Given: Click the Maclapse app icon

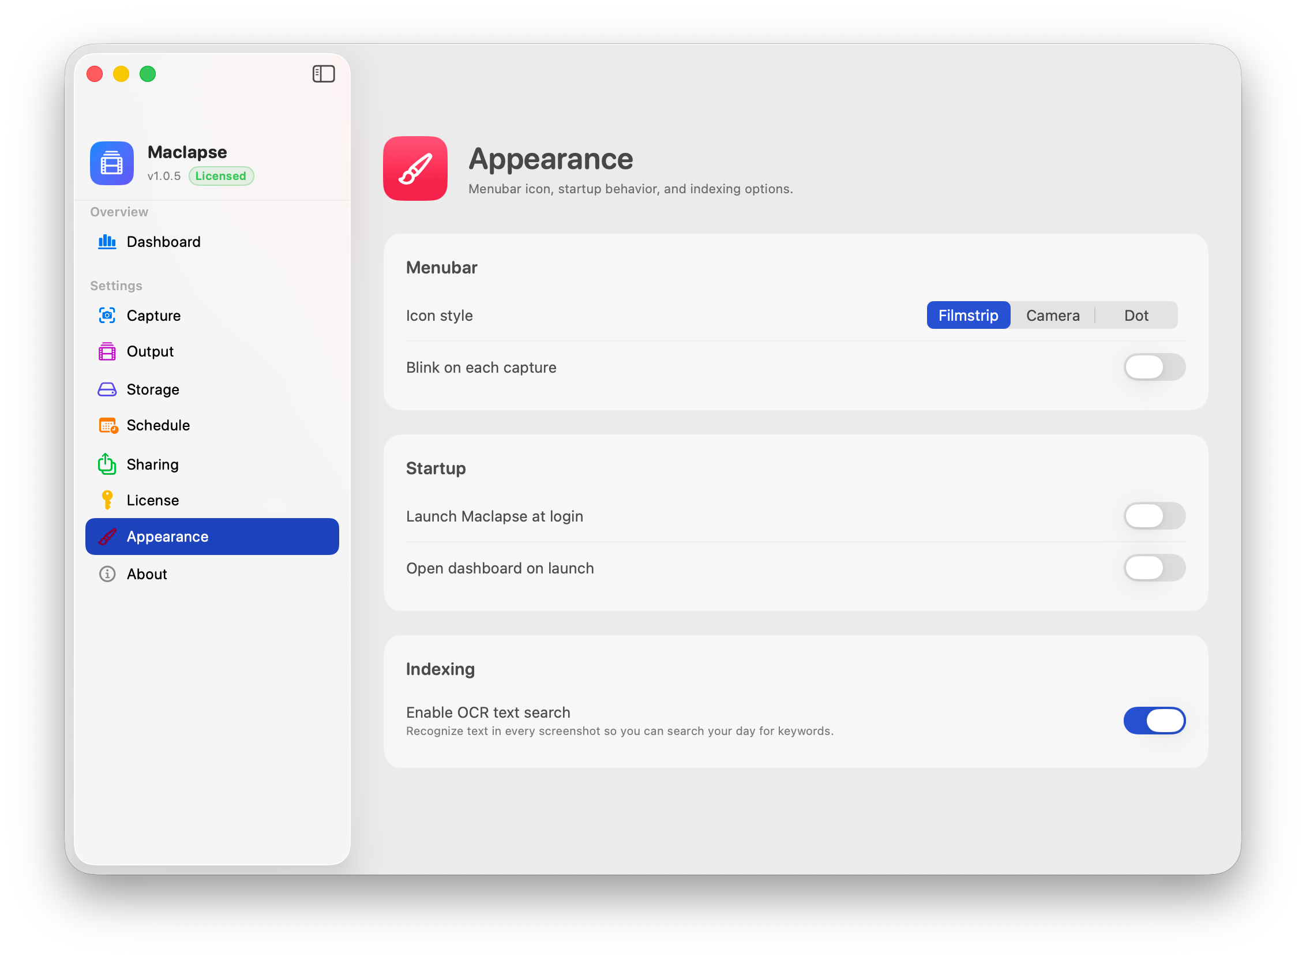Looking at the screenshot, I should (112, 163).
